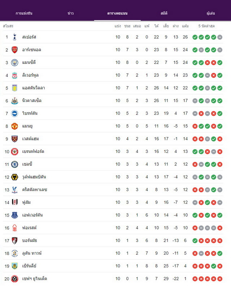Click the Manchester City crest icon
The width and height of the screenshot is (231, 286).
14,62
